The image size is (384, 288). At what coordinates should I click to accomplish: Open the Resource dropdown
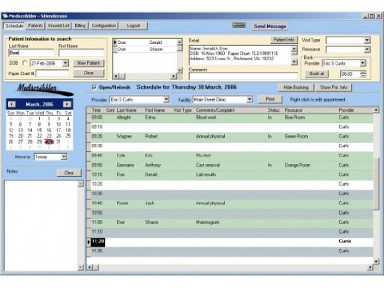click(x=367, y=49)
